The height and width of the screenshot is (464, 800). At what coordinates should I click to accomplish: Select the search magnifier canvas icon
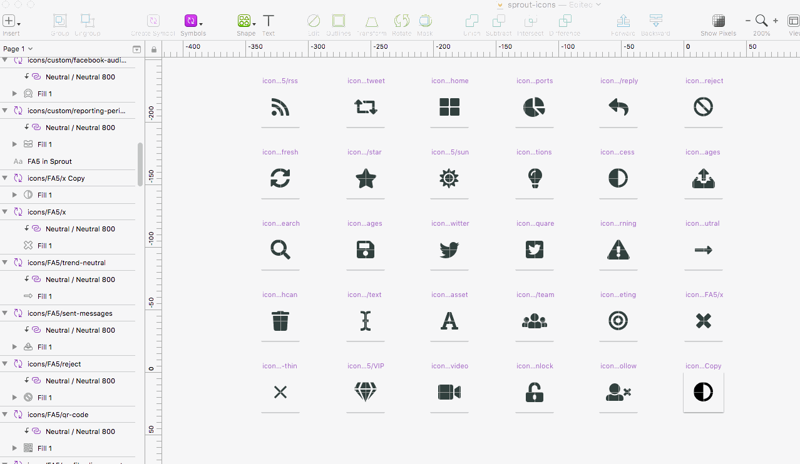280,250
